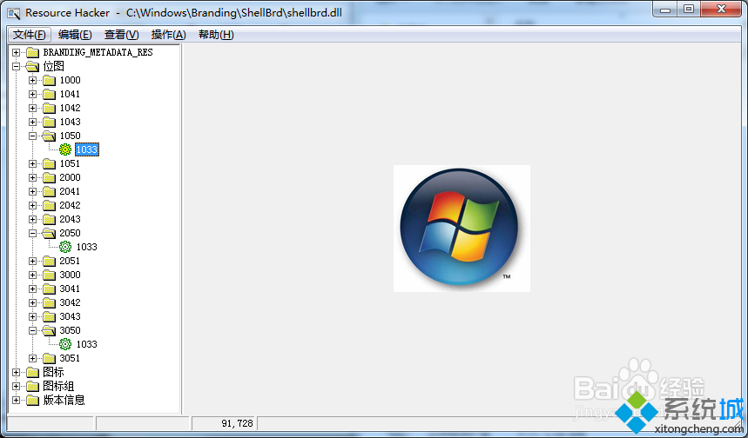Collapse the 3050 bitmap folder
The width and height of the screenshot is (748, 438).
(x=32, y=330)
